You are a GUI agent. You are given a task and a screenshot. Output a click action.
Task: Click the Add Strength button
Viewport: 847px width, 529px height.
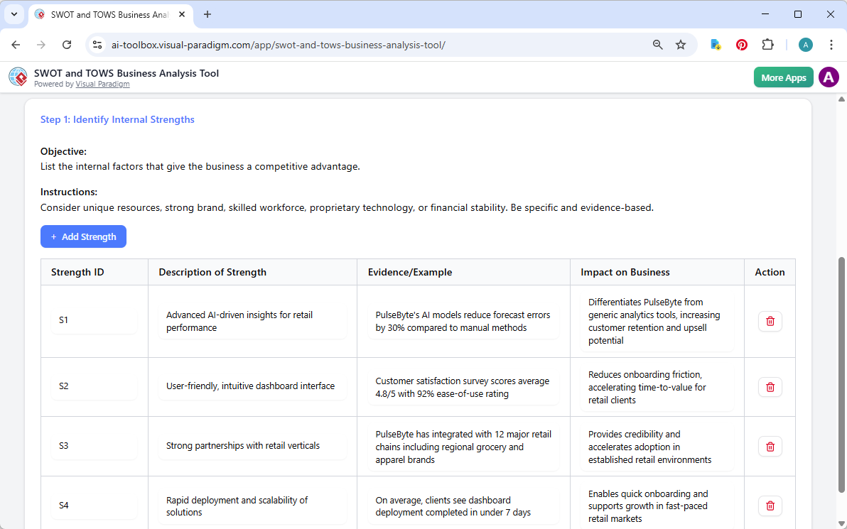point(83,236)
